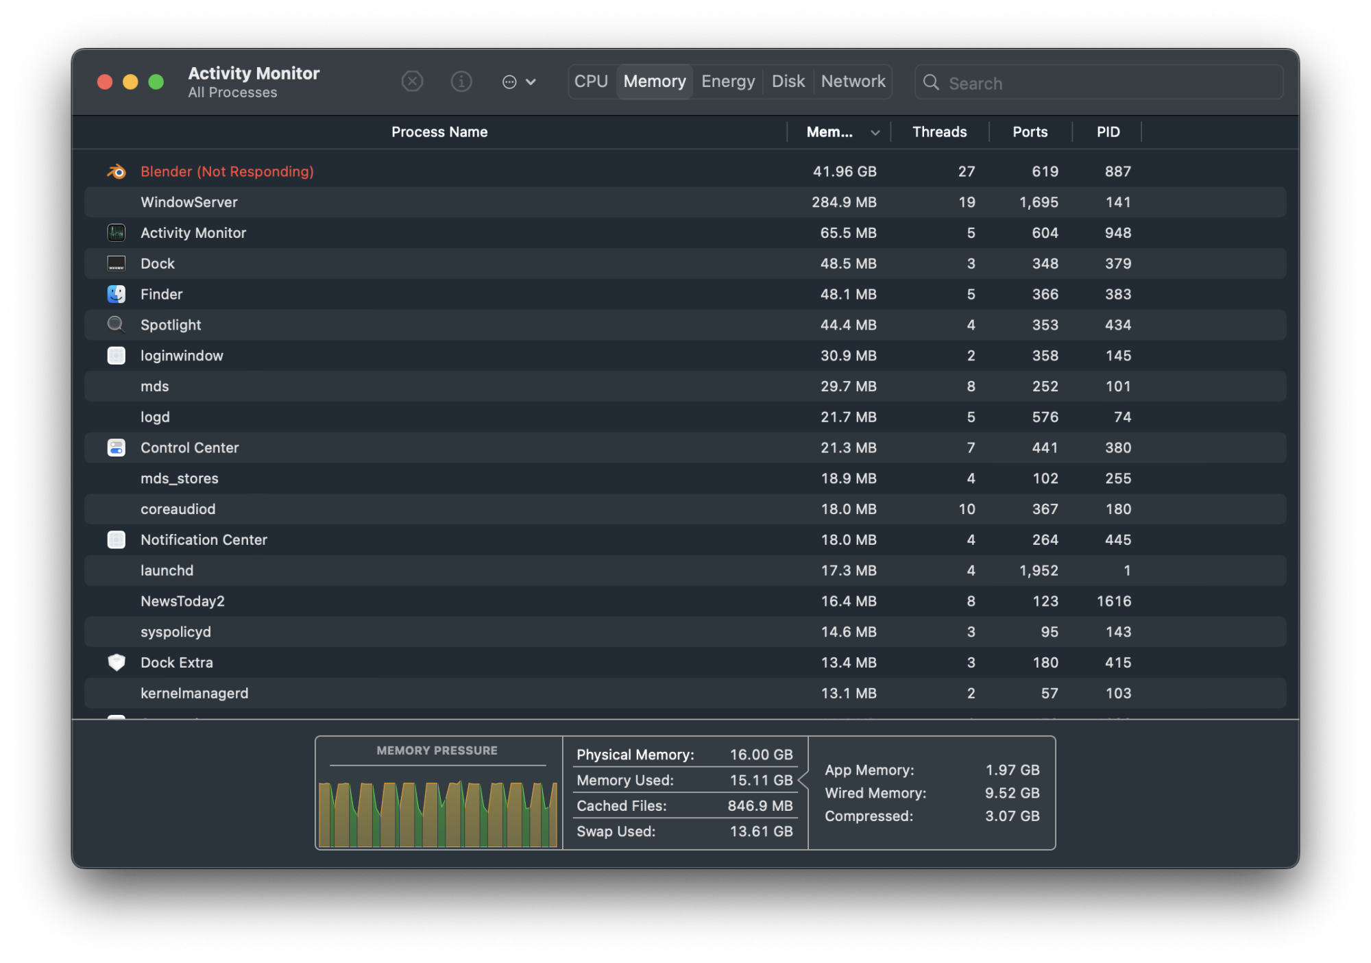Image resolution: width=1371 pixels, height=963 pixels.
Task: Click the Memory Pressure graph area
Action: coord(437,803)
